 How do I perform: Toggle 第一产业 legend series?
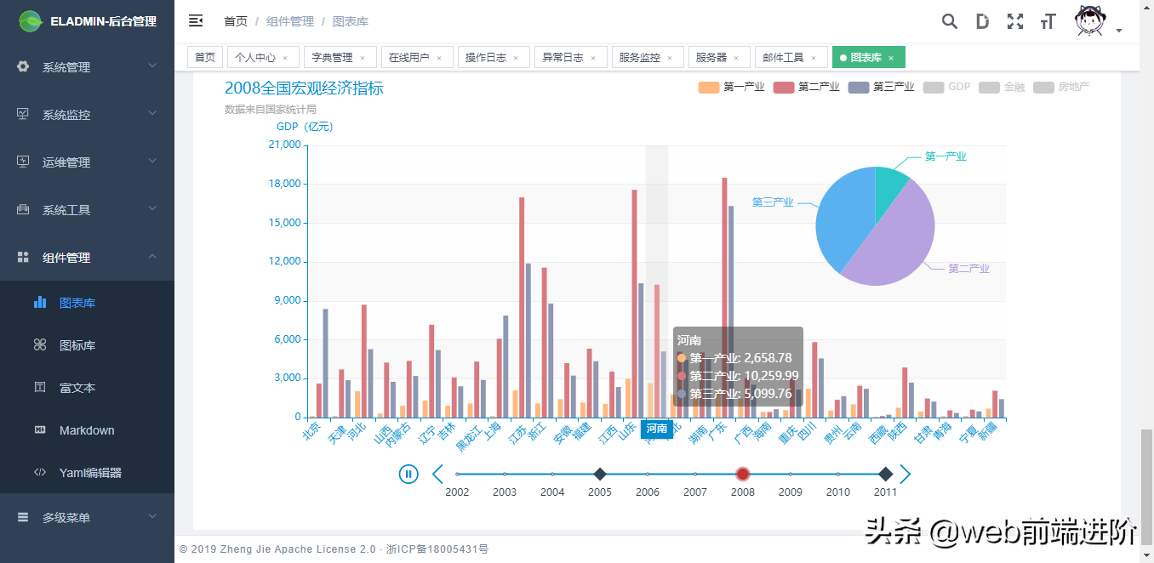(x=731, y=87)
